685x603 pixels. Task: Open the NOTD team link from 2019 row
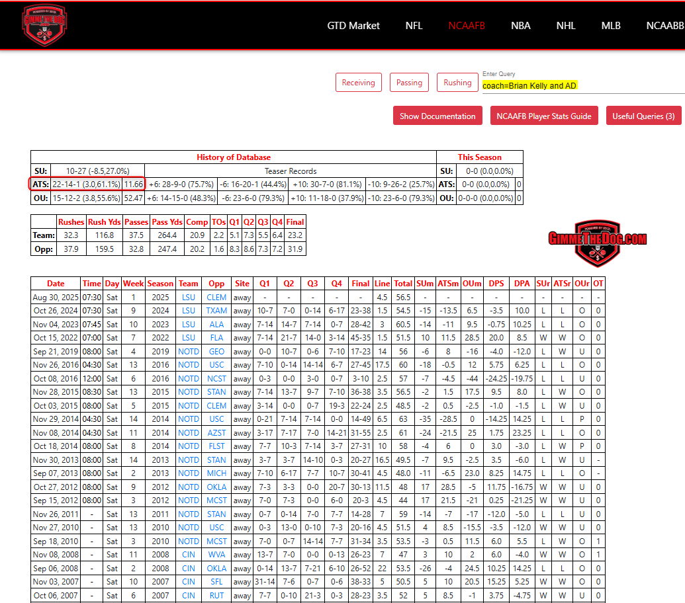pyautogui.click(x=188, y=352)
